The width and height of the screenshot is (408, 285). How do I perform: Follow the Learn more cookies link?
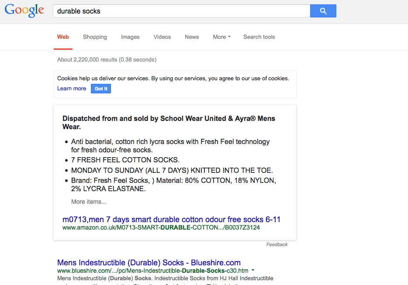click(x=72, y=89)
